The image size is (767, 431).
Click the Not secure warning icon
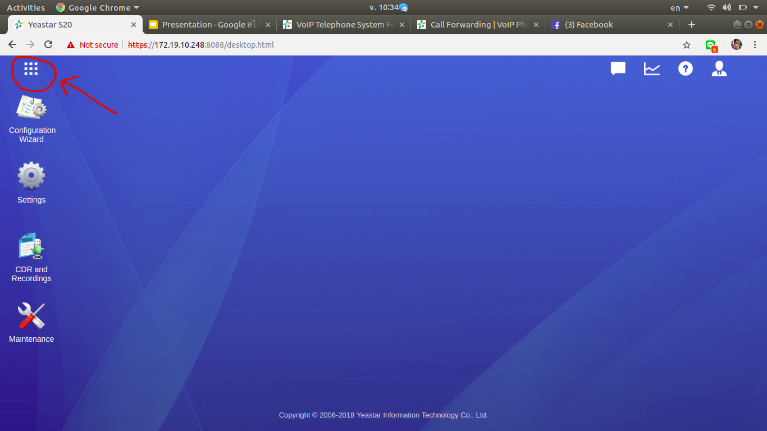point(71,45)
